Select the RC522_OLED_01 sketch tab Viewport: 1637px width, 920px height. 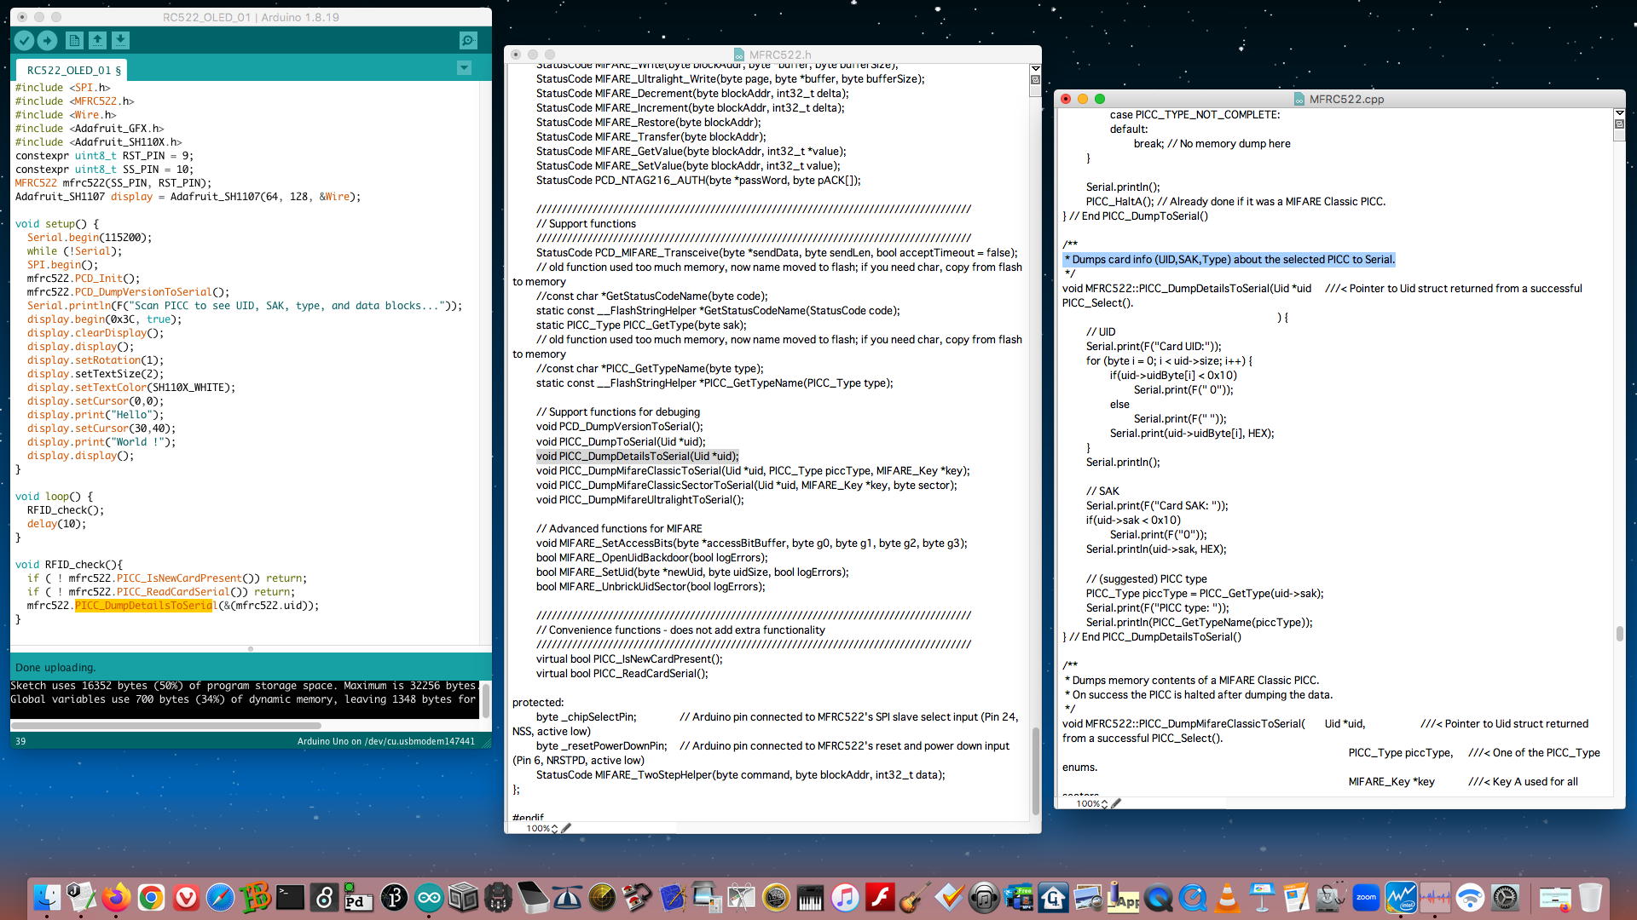point(72,70)
